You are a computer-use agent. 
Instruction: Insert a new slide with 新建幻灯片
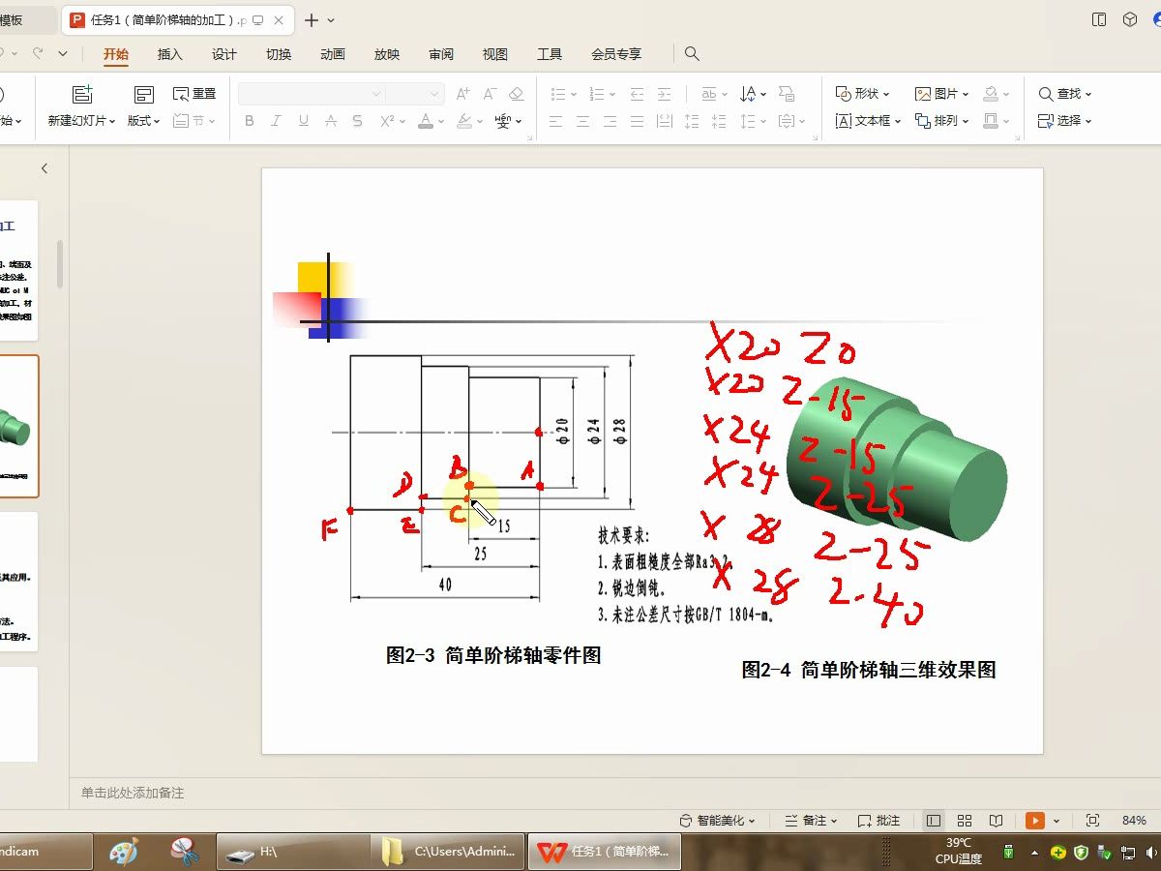(83, 105)
